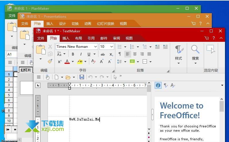This screenshot has height=142, width=229.
Task: Toggle Superscript formatting
Action: click(x=60, y=62)
